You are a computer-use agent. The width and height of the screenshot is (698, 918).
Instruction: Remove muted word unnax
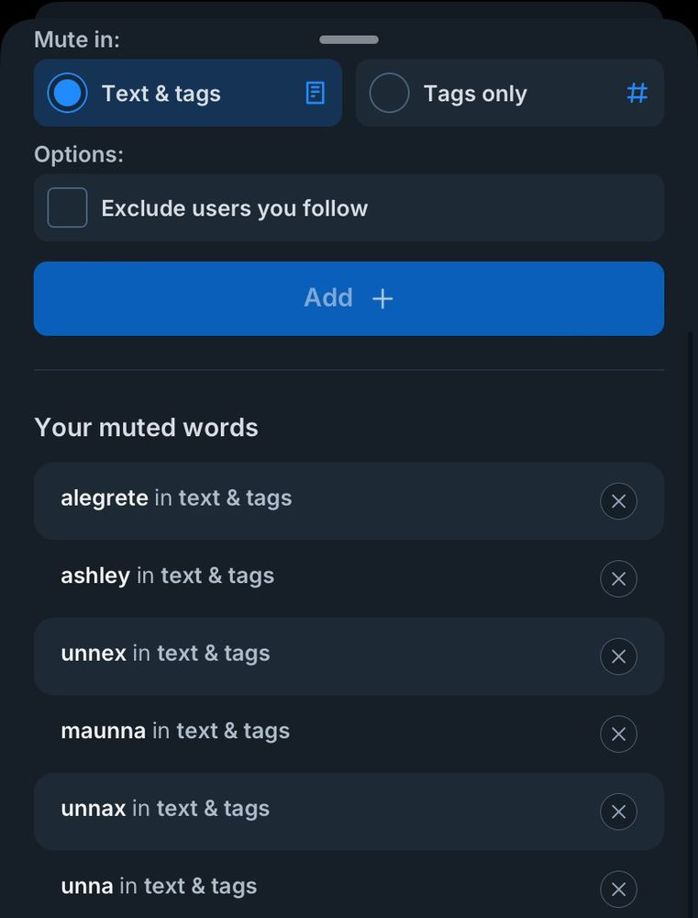(x=618, y=812)
